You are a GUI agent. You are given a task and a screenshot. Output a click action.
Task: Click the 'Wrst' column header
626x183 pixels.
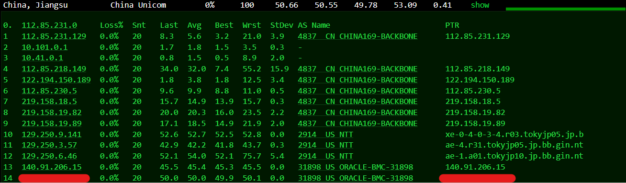(x=252, y=25)
